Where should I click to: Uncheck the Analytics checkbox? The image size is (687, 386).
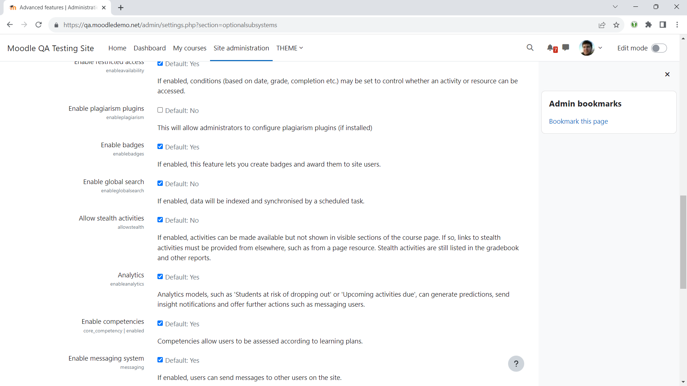click(160, 277)
